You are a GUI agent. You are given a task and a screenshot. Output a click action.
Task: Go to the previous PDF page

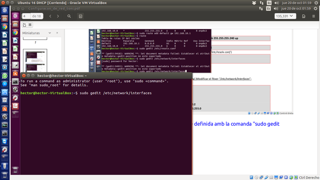click(x=50, y=16)
